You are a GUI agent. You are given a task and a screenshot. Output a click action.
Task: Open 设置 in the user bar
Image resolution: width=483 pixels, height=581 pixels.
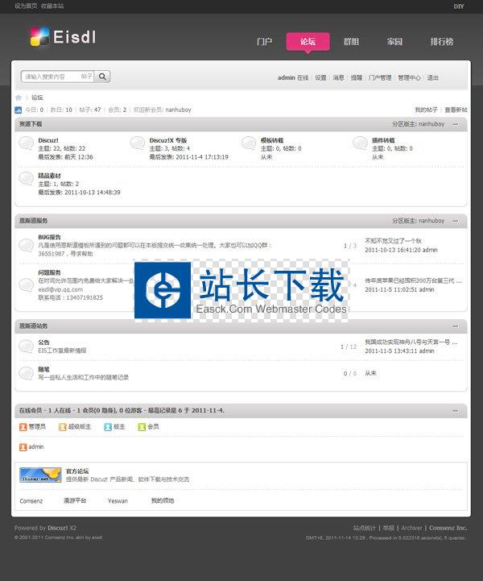coord(320,77)
